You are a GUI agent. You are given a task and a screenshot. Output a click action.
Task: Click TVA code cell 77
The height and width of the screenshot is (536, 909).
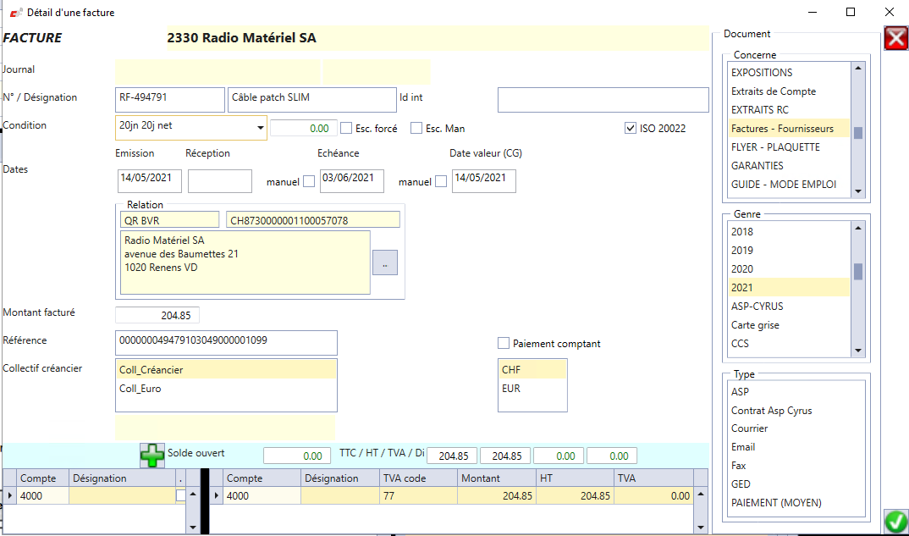[419, 495]
